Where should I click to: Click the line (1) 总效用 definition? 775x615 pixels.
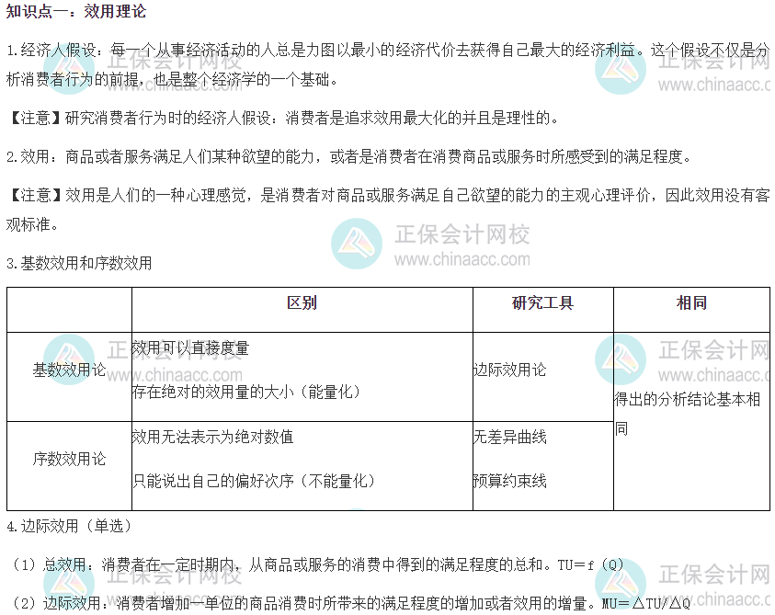318,564
